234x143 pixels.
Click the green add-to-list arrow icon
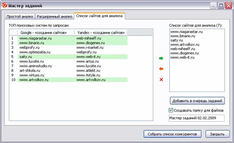(x=161, y=58)
